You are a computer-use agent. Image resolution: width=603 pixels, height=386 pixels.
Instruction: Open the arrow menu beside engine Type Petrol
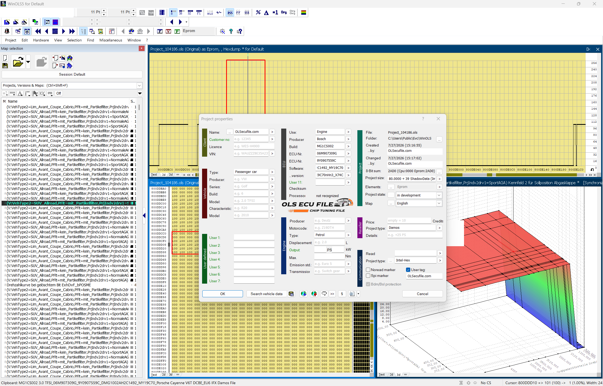click(348, 235)
